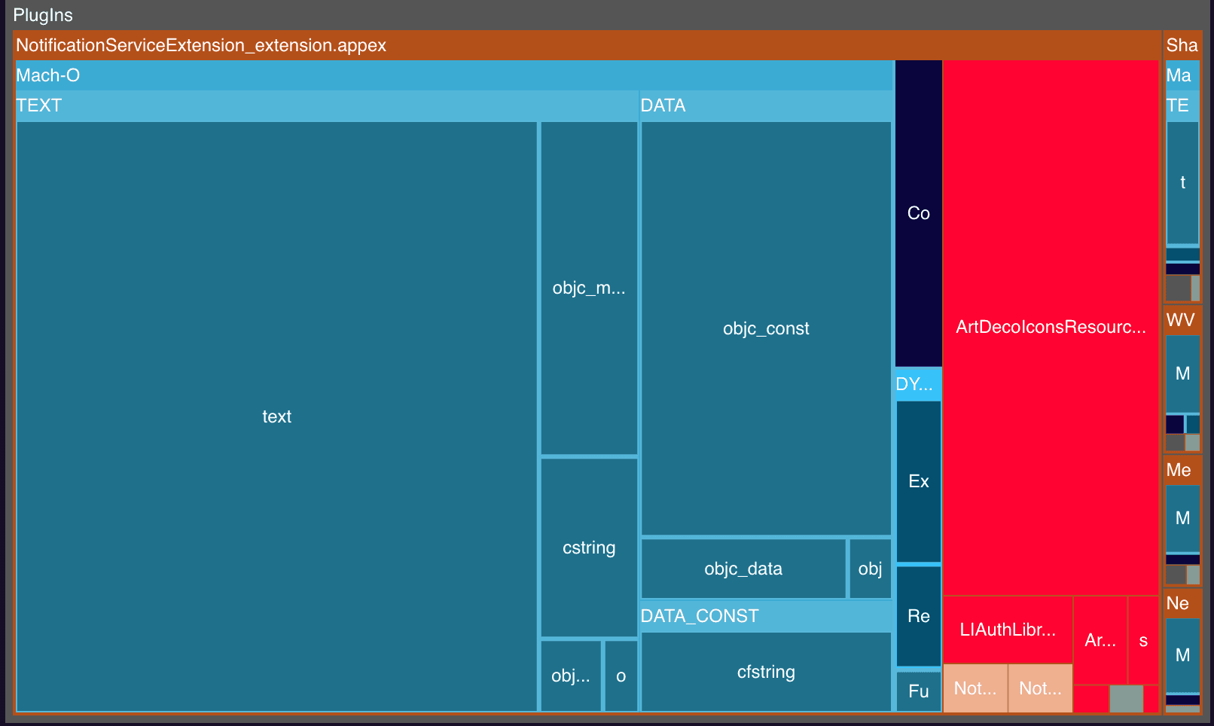Select the DATA_CONST segment header
1214x726 pixels.
point(700,616)
